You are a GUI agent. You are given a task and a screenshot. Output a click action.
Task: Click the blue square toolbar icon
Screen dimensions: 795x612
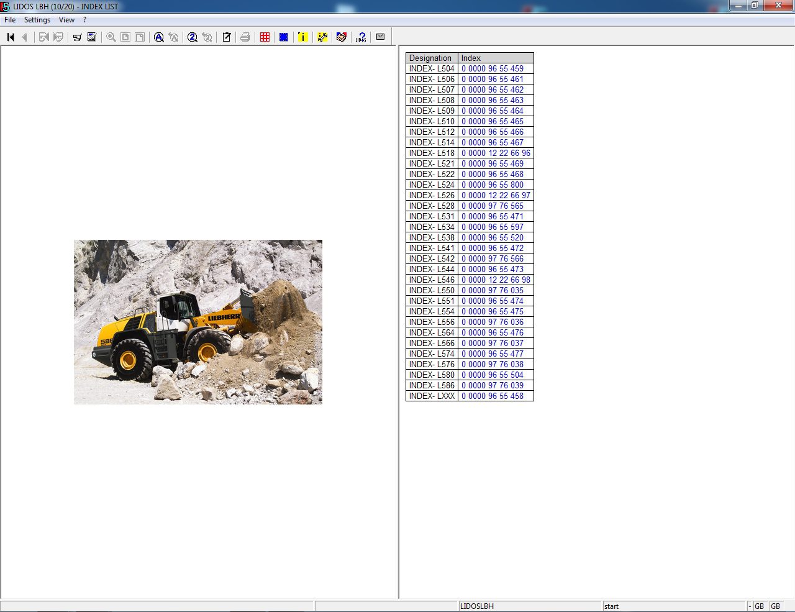click(x=283, y=37)
